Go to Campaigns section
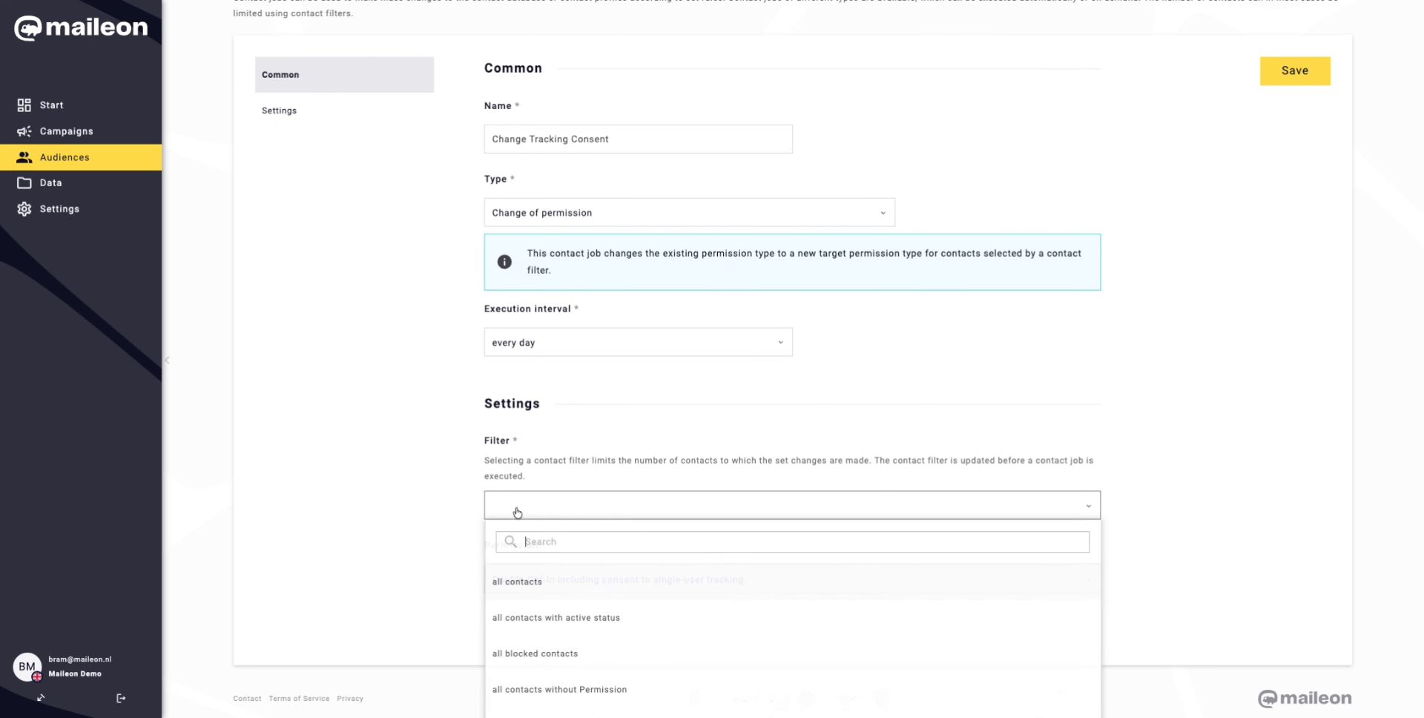Screen dimensions: 1424x718 [67, 131]
